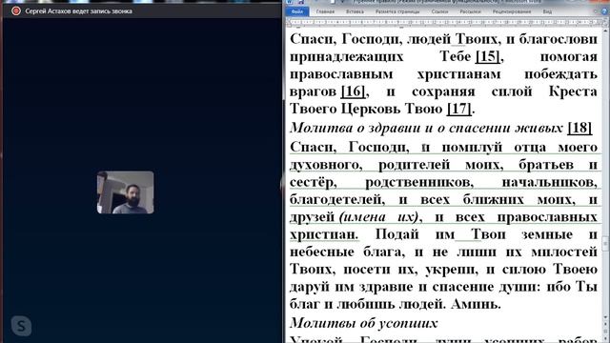Click the red recording indicator in Skype
The width and height of the screenshot is (610, 343).
[x=16, y=10]
